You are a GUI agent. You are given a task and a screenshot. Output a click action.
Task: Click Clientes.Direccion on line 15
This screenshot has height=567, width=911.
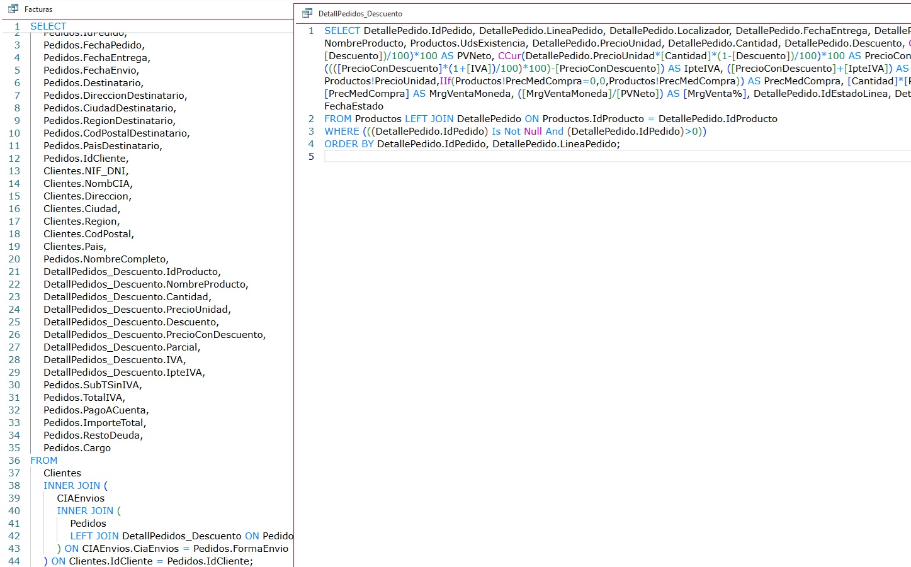click(88, 196)
